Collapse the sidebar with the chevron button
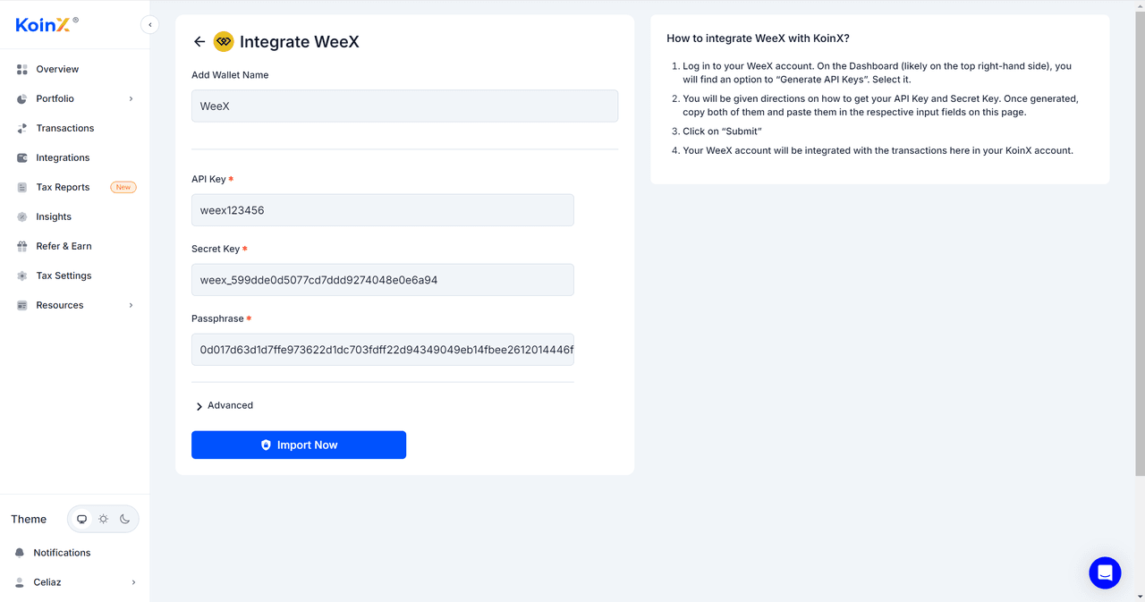The image size is (1145, 602). [x=150, y=25]
